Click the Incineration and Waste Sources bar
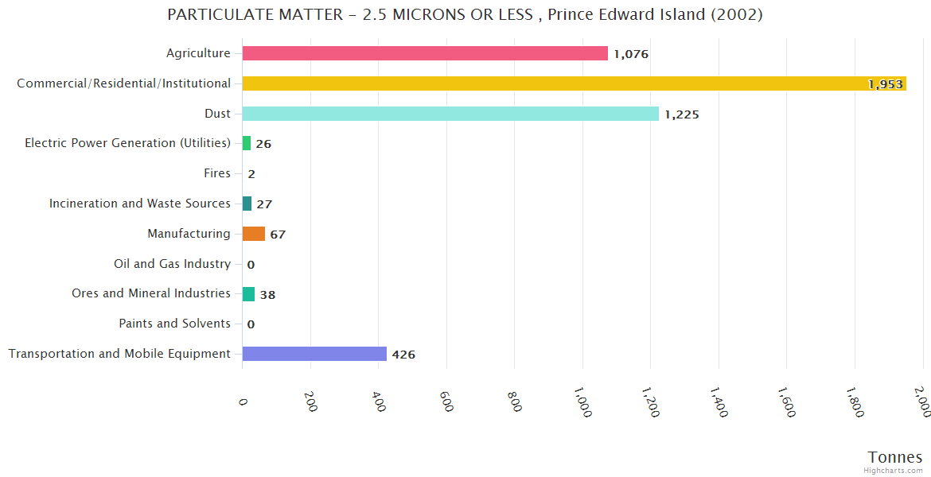The image size is (931, 477). (x=247, y=204)
